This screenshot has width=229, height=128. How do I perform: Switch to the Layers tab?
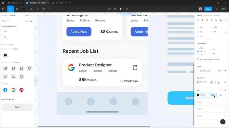click(x=5, y=15)
